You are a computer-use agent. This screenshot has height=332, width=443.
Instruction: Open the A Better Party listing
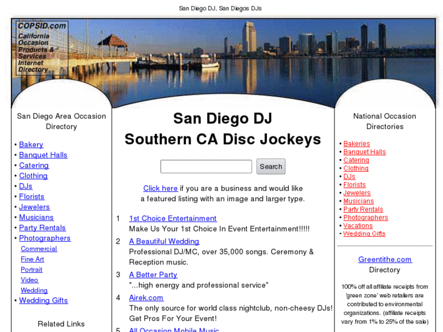(153, 275)
